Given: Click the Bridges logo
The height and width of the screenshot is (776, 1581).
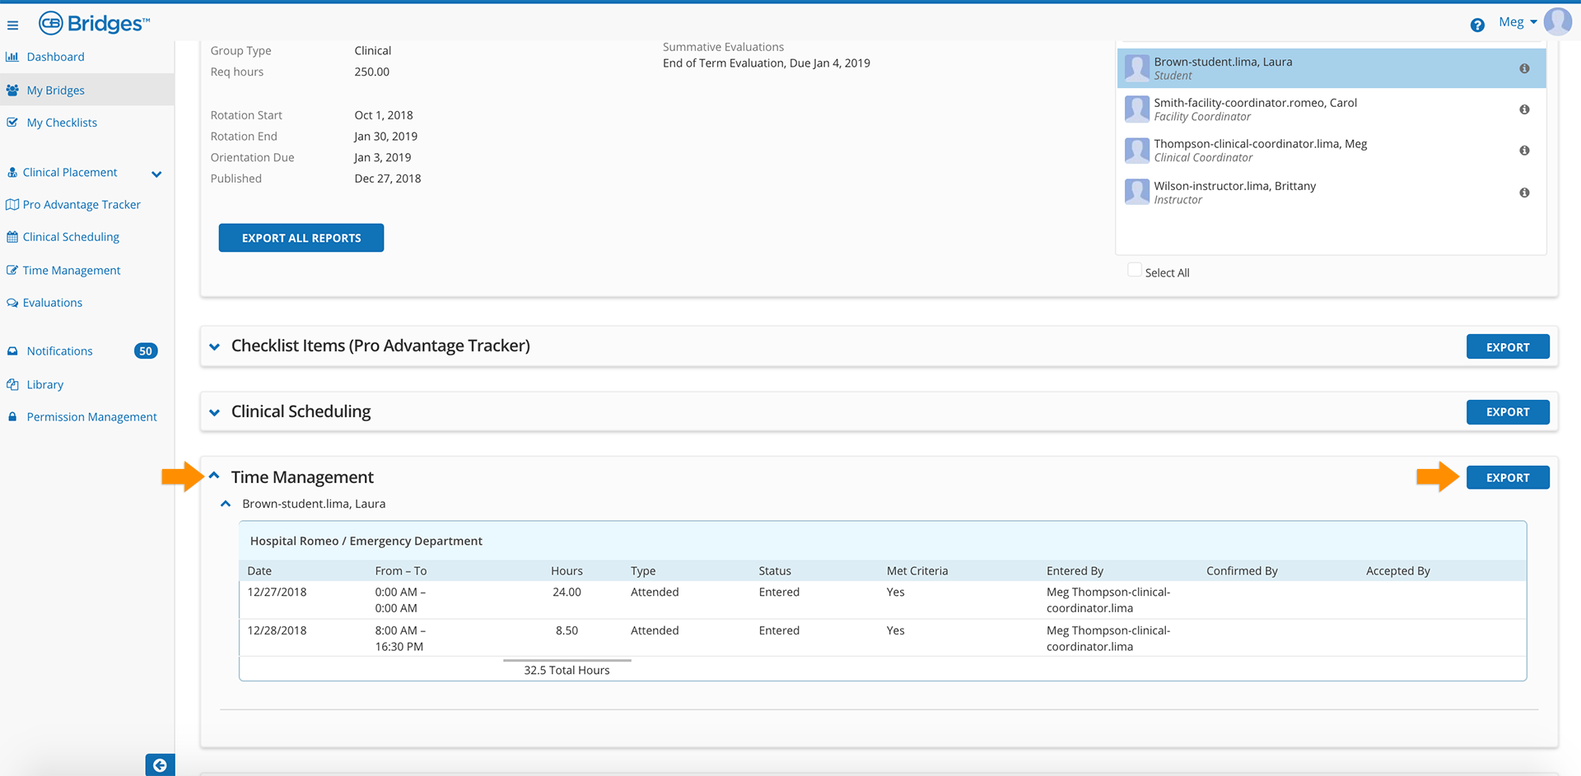Looking at the screenshot, I should coord(94,23).
